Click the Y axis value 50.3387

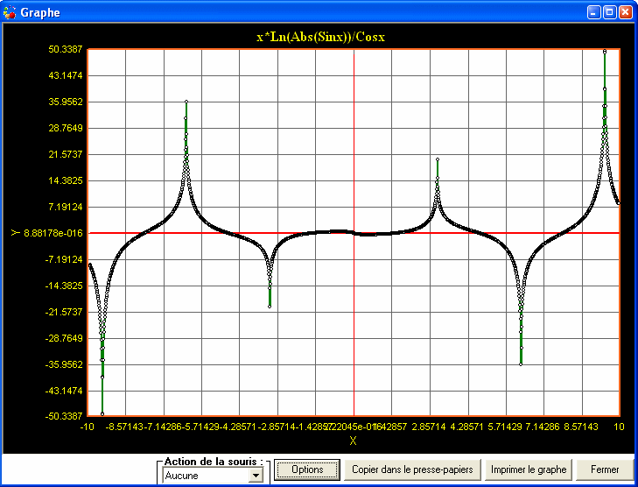[x=66, y=49]
